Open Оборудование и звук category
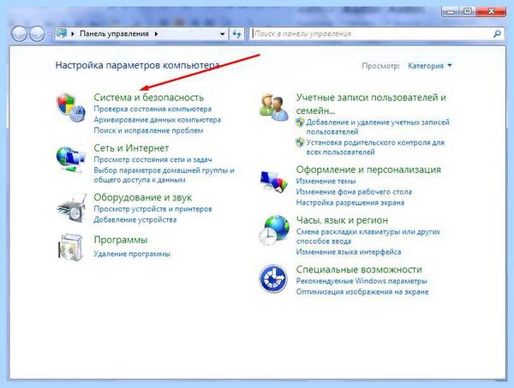Viewport: 514px width, 388px height. (142, 197)
